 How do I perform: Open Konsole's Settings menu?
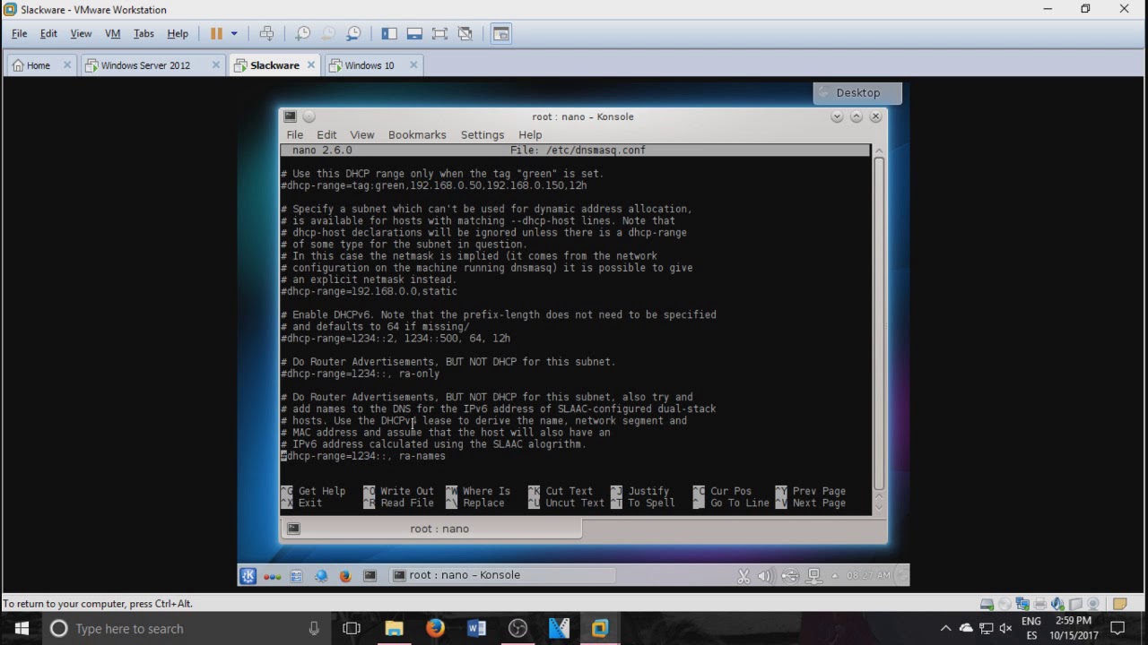pyautogui.click(x=483, y=134)
